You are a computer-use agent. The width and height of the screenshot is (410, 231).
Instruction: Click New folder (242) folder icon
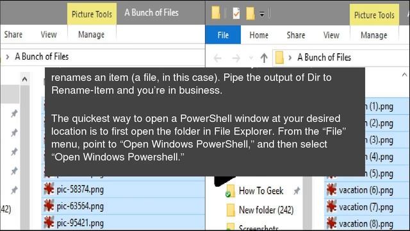pos(231,210)
